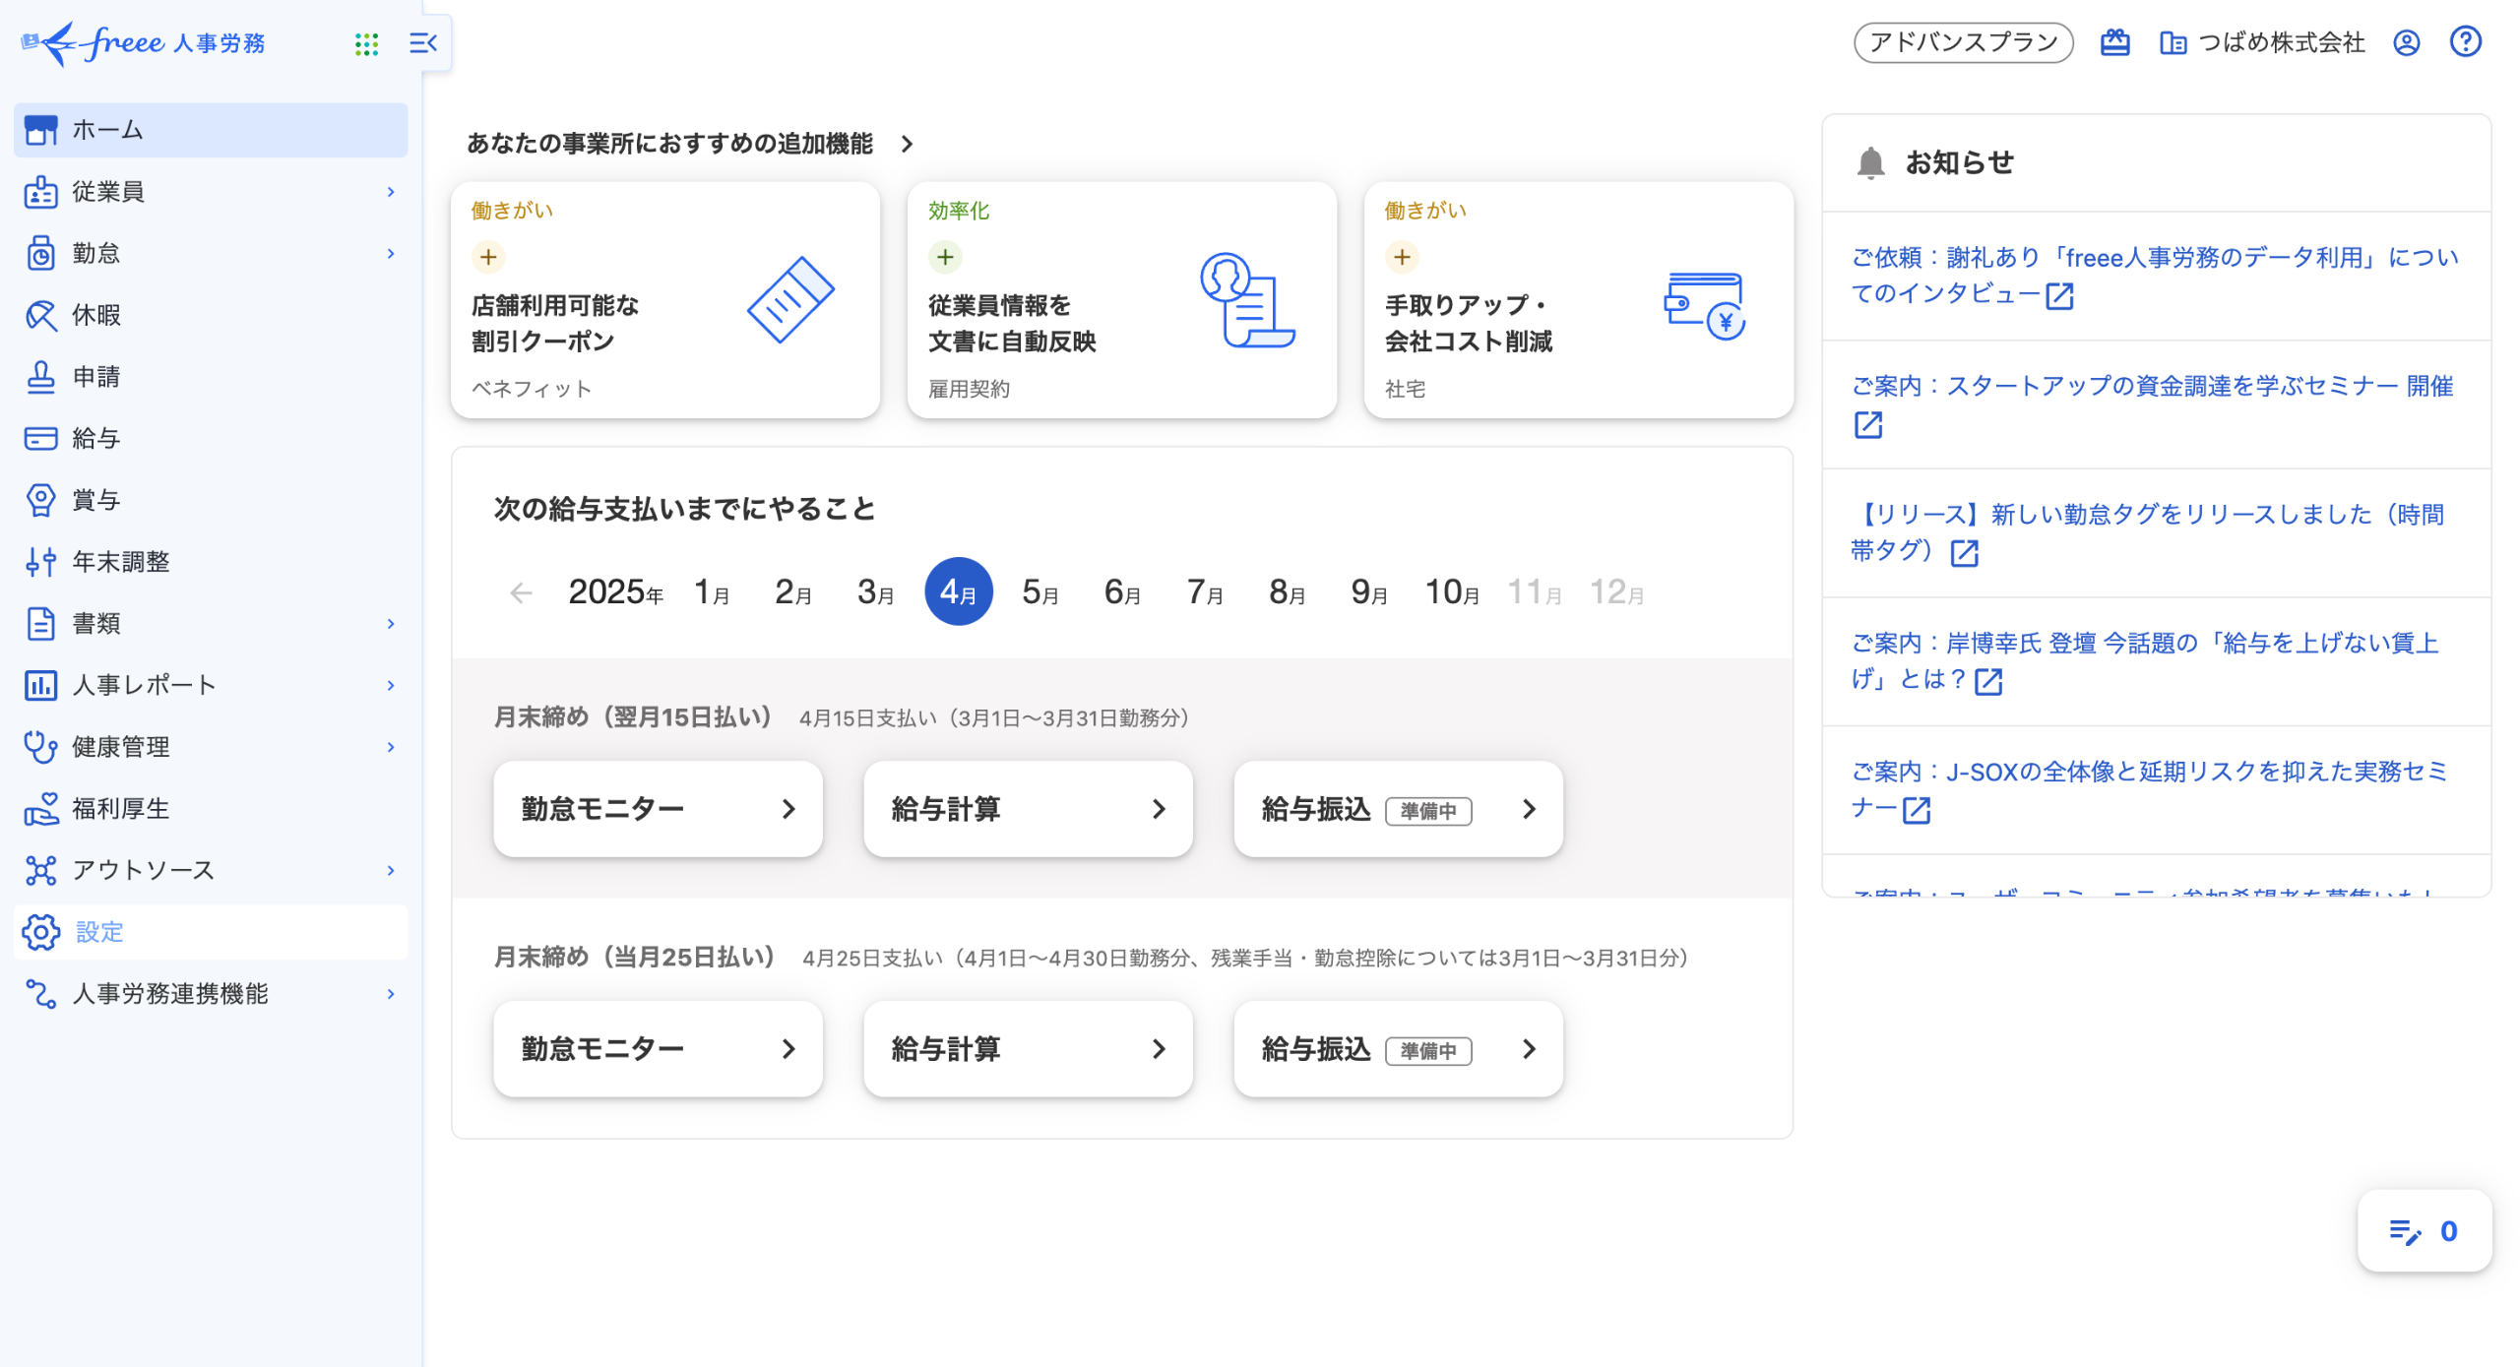This screenshot has height=1367, width=2520.
Task: Expand the 人事労務連携機能 menu
Action: coord(390,993)
